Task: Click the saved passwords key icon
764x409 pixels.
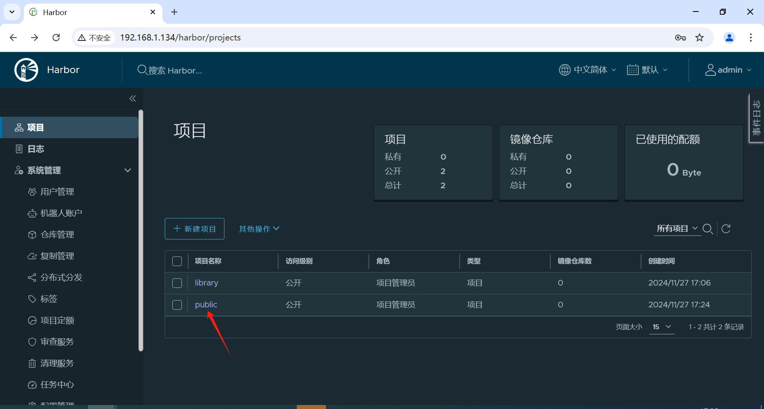Action: (680, 38)
